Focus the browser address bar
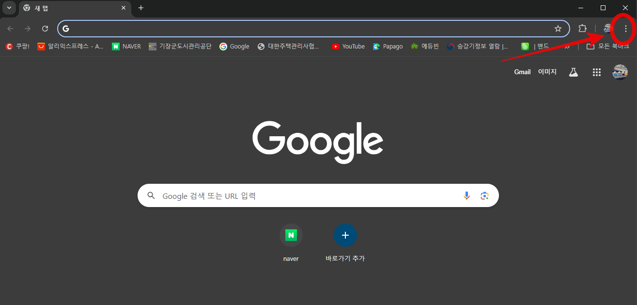 [313, 29]
